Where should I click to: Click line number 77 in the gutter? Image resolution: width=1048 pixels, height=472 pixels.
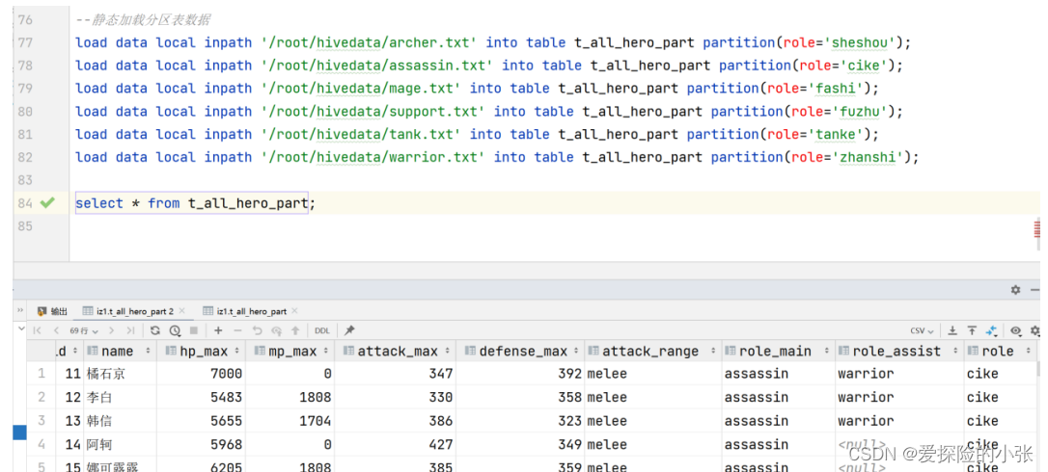(25, 42)
